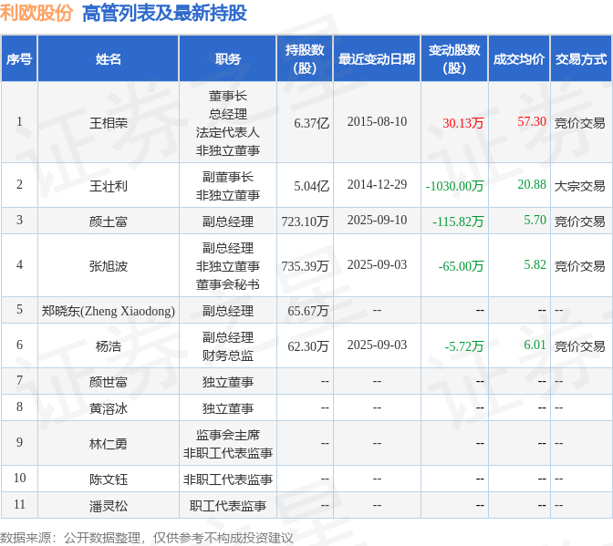Click row number 10
613x546 pixels.
(19, 478)
